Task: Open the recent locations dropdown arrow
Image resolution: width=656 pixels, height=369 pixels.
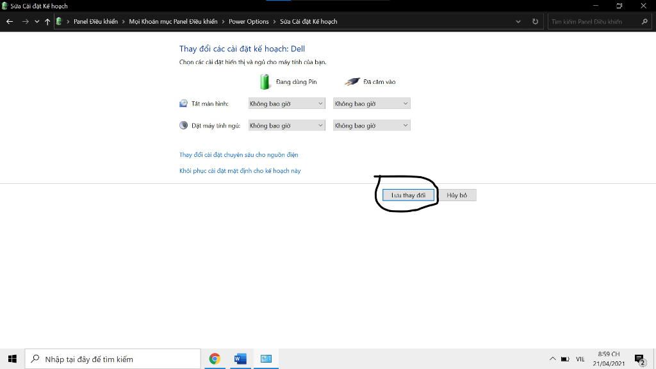Action: tap(37, 21)
